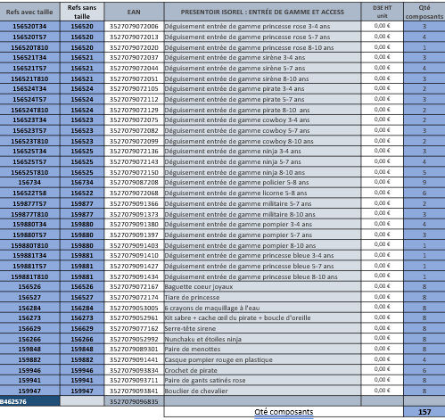Viewport: 445px width, 420px height.
Task: Select reference 156522T58
Action: (29, 193)
